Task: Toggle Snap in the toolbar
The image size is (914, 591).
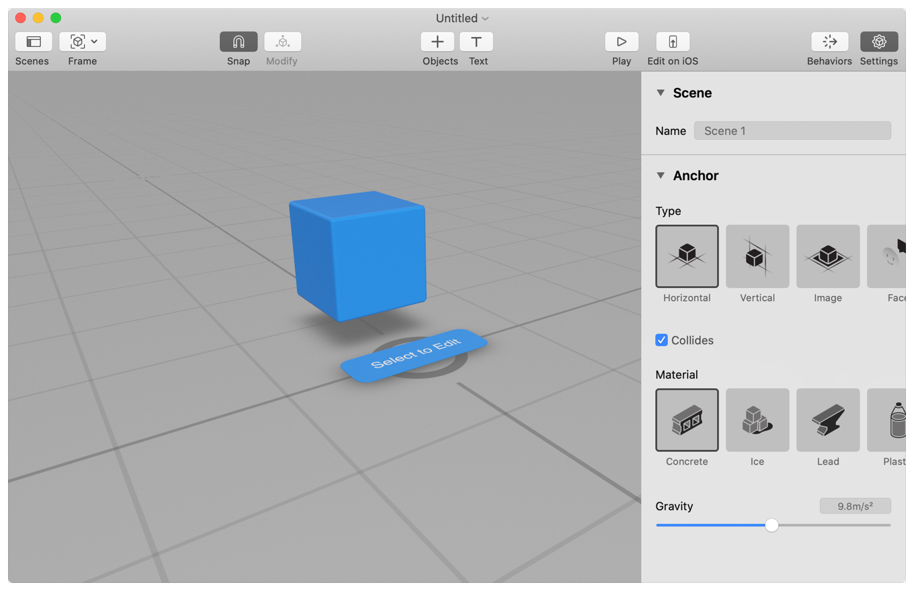Action: 239,41
